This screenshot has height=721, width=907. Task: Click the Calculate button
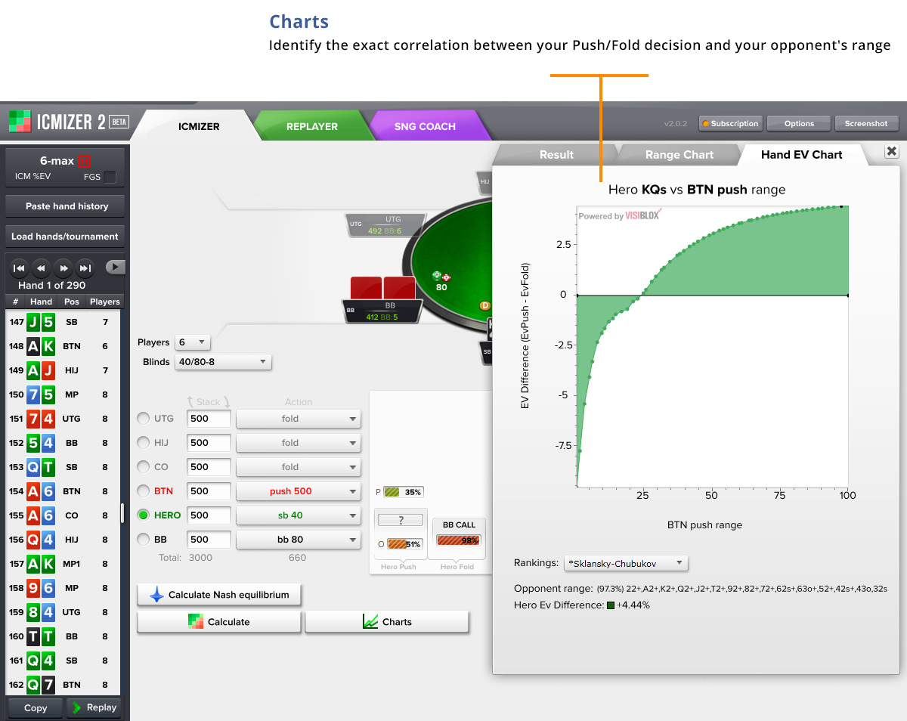(x=219, y=622)
